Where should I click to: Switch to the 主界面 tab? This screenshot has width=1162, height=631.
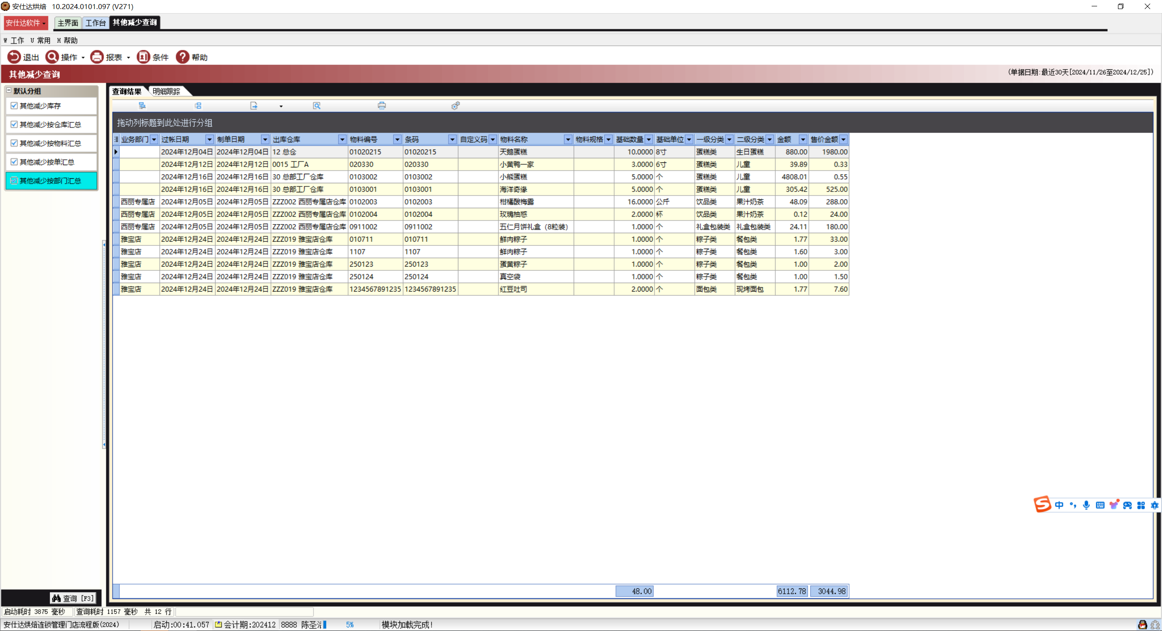click(x=68, y=23)
